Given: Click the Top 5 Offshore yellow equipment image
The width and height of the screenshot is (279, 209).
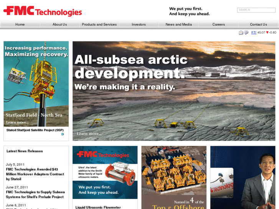Looking at the screenshot, I should click(174, 178).
